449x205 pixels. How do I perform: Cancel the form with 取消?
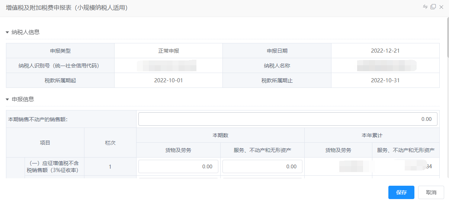coord(431,192)
